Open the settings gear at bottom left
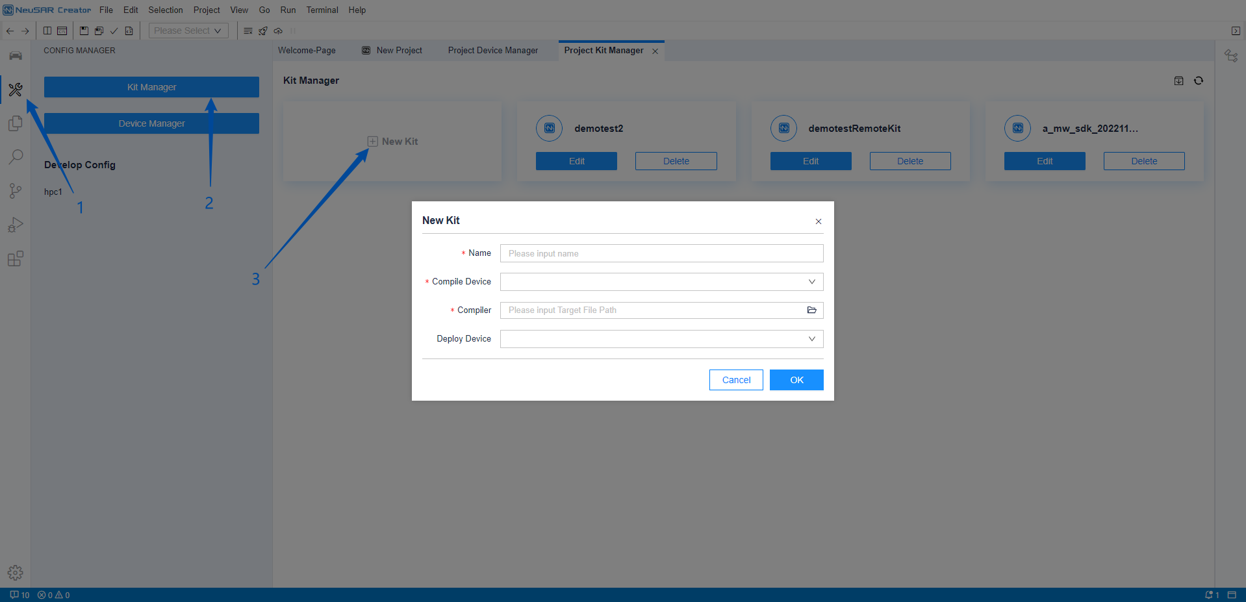This screenshot has width=1246, height=602. [16, 573]
